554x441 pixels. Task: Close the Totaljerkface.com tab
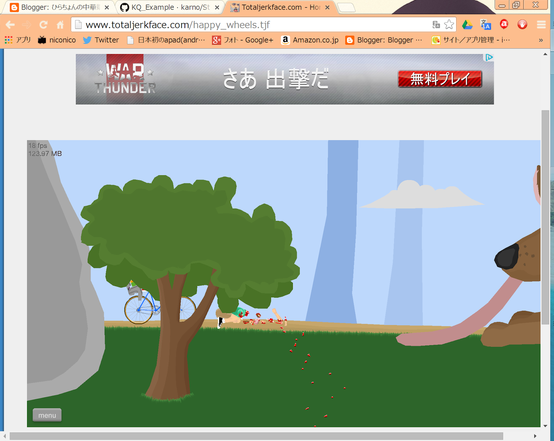click(327, 7)
